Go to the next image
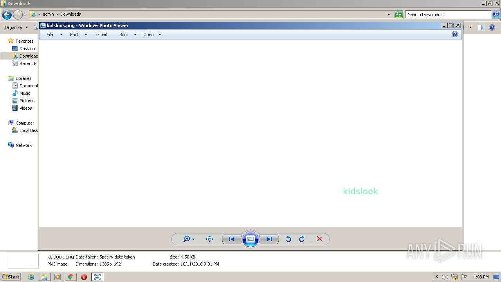The image size is (501, 282). 269,239
